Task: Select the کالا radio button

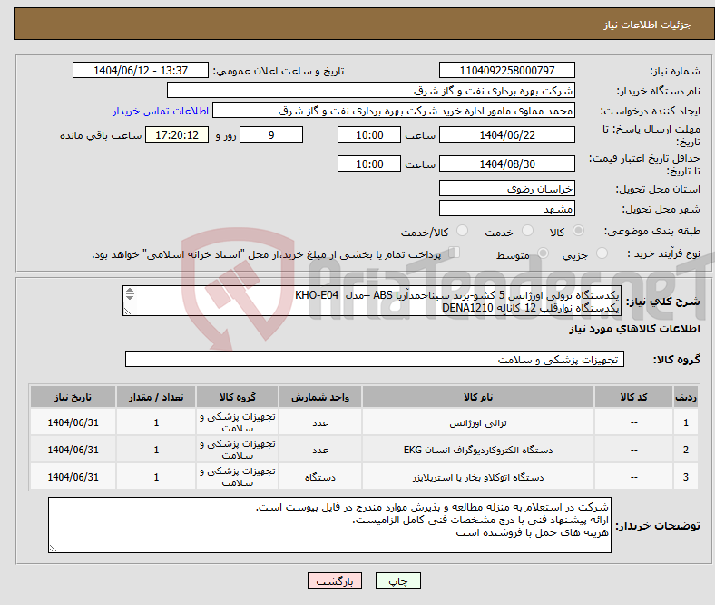Action: (579, 233)
